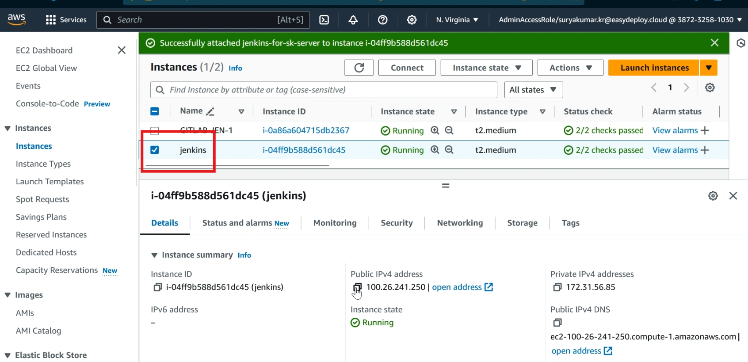Screen dimensions: 748x362
Task: Collapse the Images sidebar section
Action: click(8, 295)
